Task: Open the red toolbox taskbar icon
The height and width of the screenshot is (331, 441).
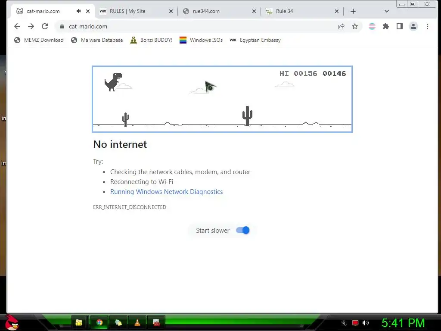Action: click(156, 322)
